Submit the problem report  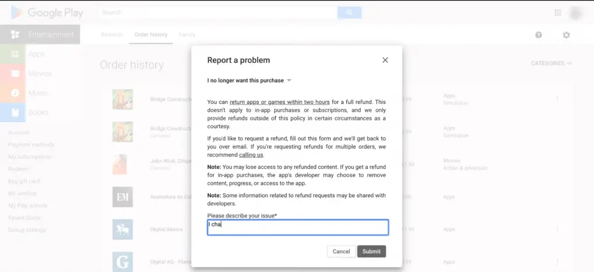[371, 252]
